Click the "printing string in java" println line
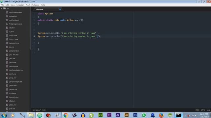 point(68,33)
